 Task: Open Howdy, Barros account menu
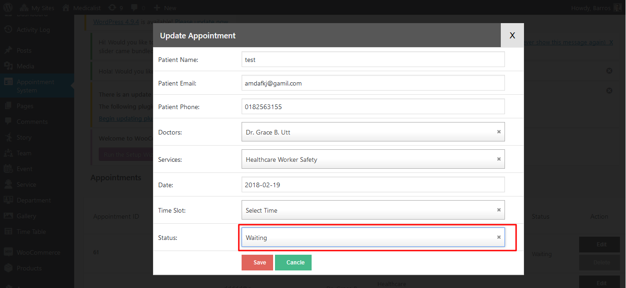(x=597, y=8)
